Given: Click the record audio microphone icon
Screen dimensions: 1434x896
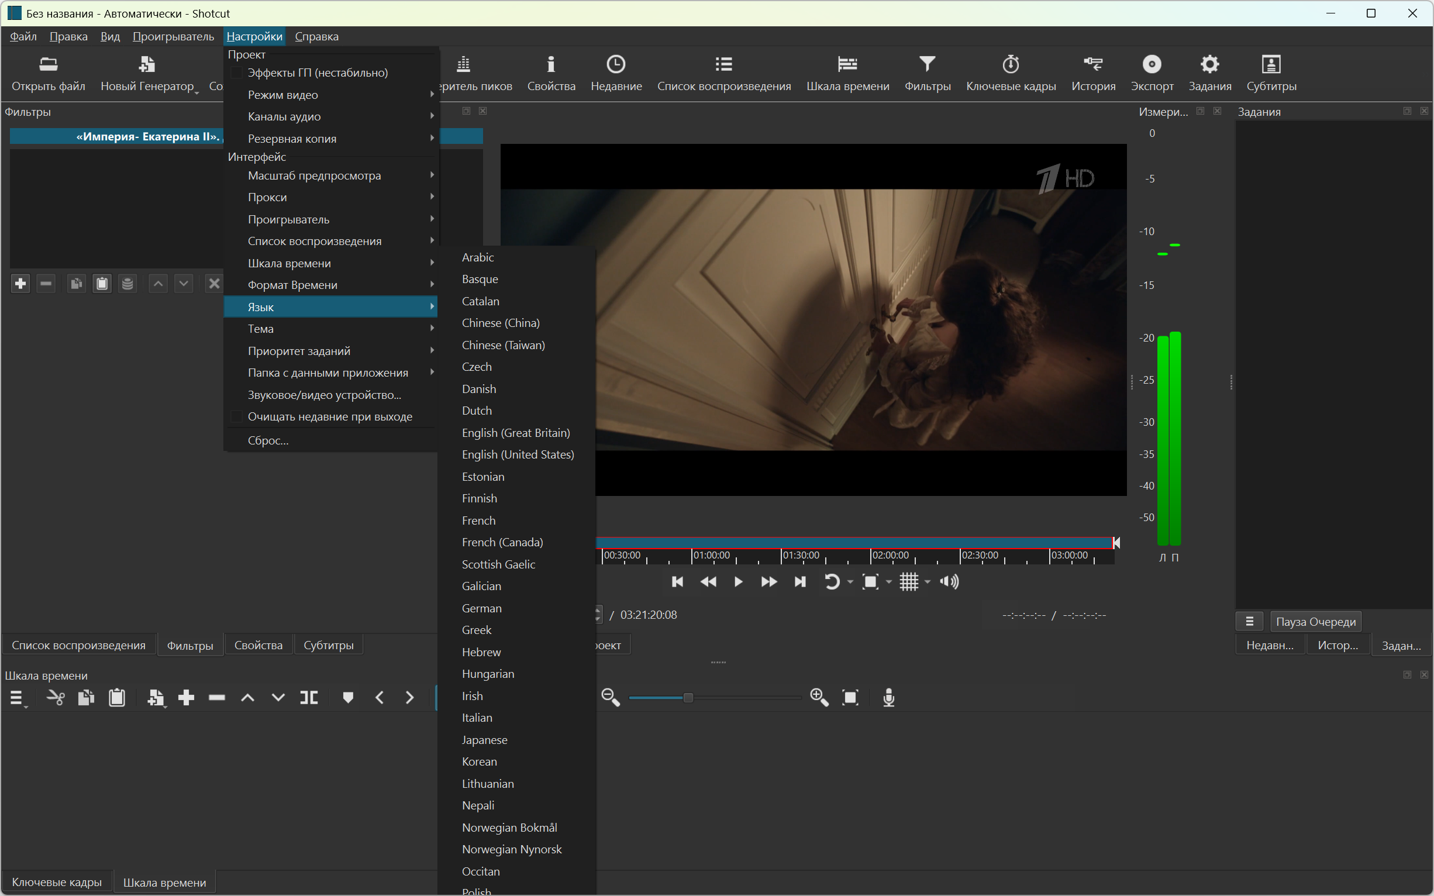Looking at the screenshot, I should coord(888,698).
